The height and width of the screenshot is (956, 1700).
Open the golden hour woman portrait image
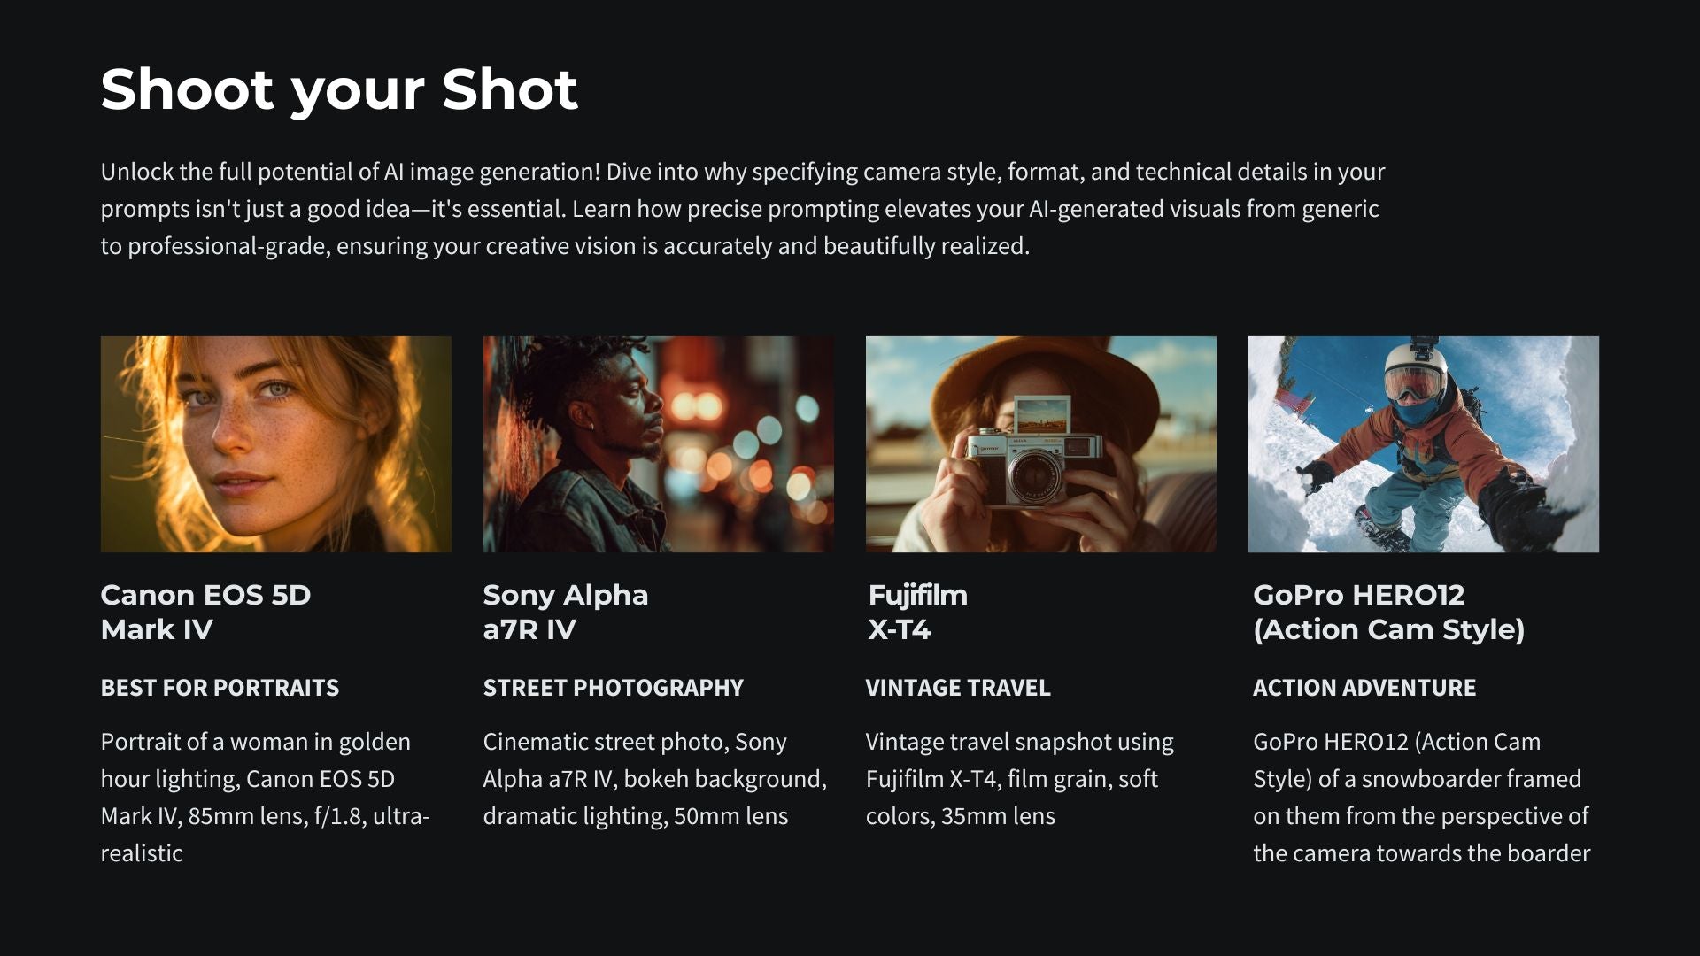pyautogui.click(x=275, y=444)
